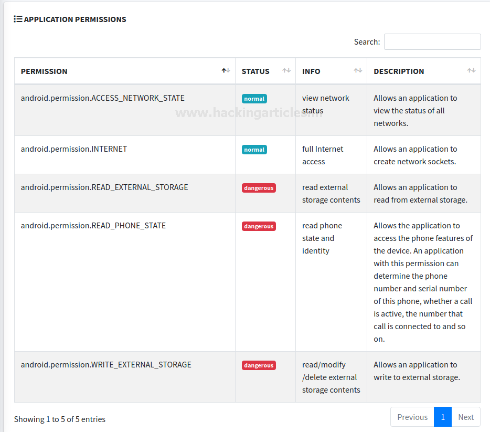
Task: Click the dangerous badge for READ_PHONE_STATE
Action: point(259,226)
